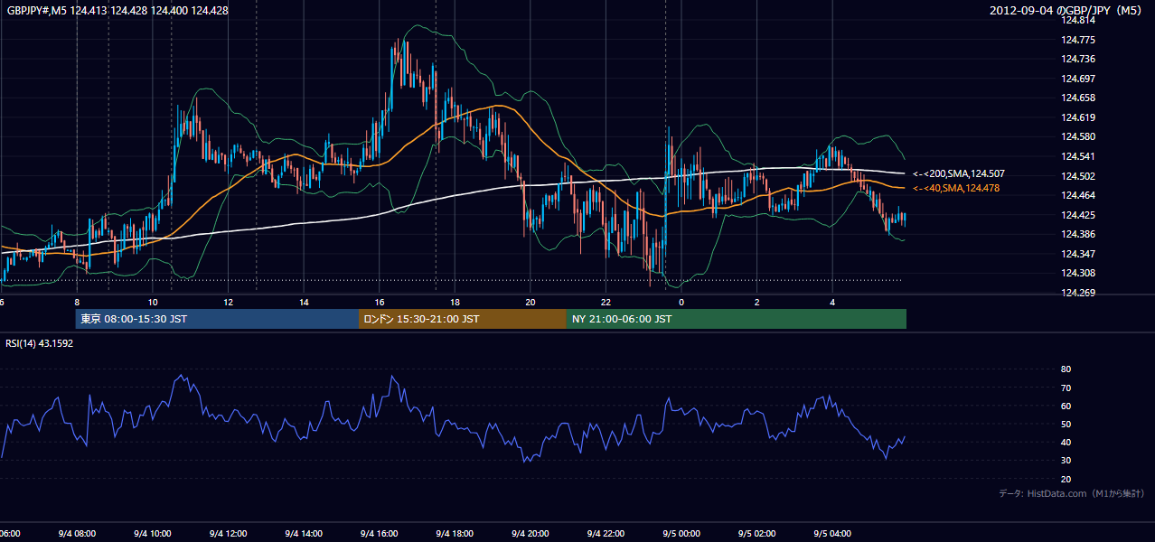This screenshot has width=1155, height=542.
Task: Click price axis value 124.464
Action: click(x=1079, y=195)
